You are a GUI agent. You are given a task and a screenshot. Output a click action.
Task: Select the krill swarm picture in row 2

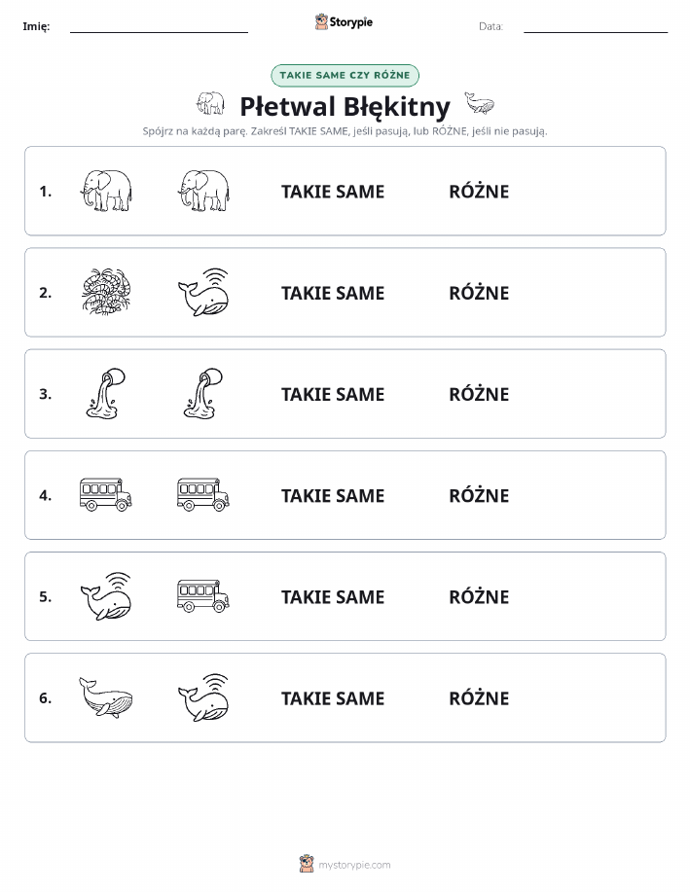pyautogui.click(x=106, y=293)
